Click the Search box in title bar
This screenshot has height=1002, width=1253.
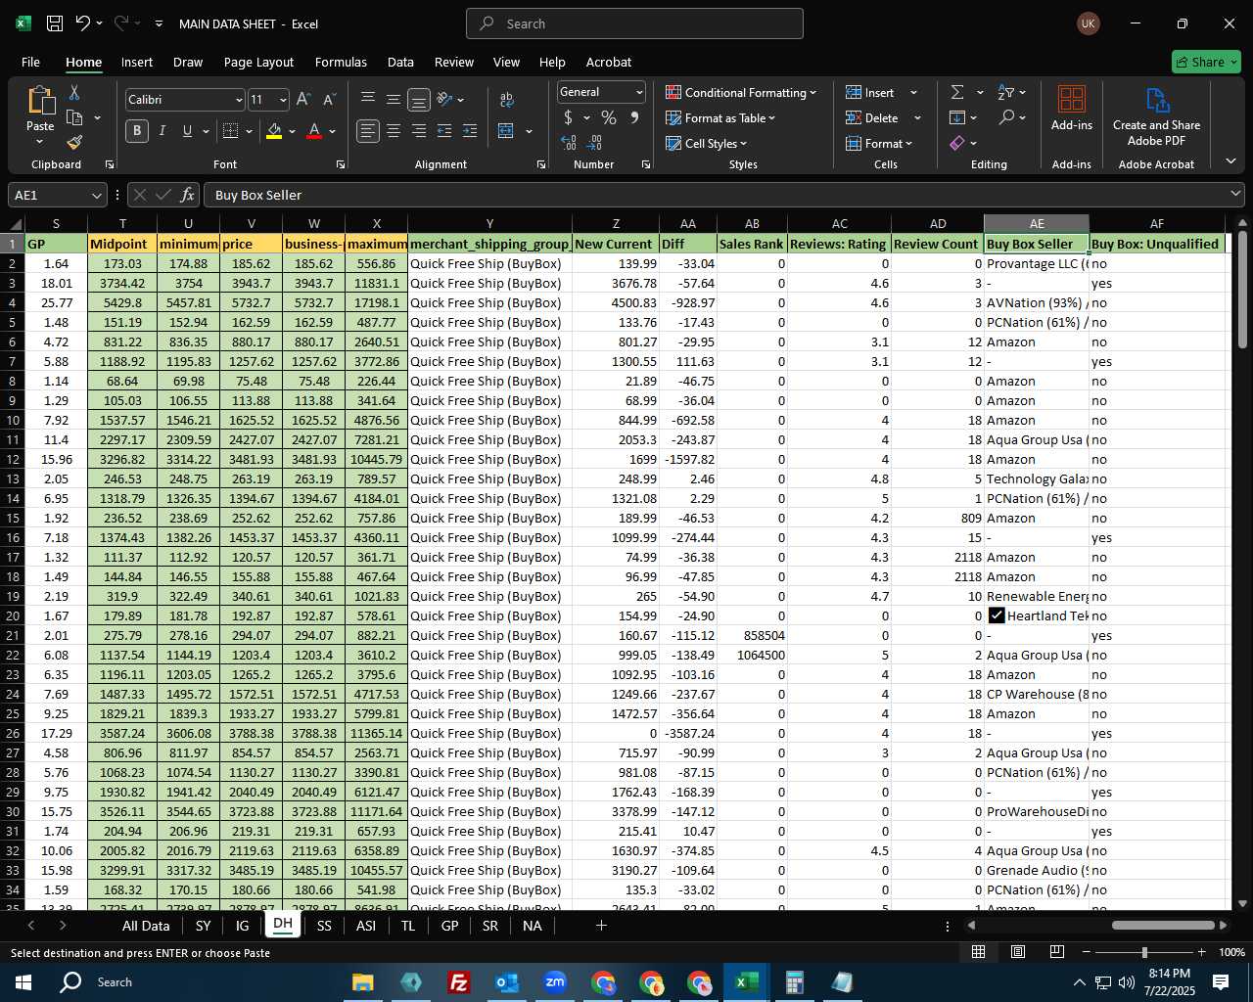pos(634,23)
